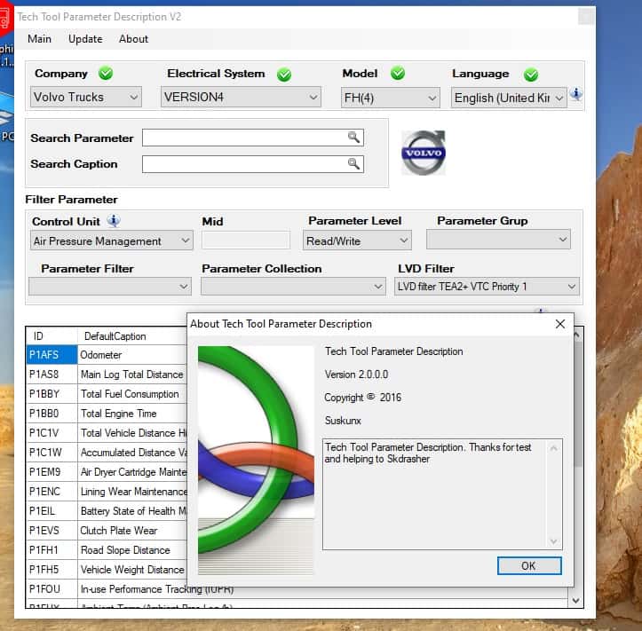
Task: Click the up arrow of the About text box scrollbar
Action: tap(553, 447)
